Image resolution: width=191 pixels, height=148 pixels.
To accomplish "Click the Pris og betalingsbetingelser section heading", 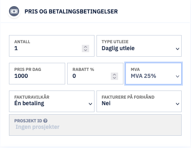I will [x=71, y=11].
